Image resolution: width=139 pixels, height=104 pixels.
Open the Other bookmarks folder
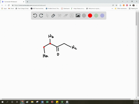[x=121, y=8]
